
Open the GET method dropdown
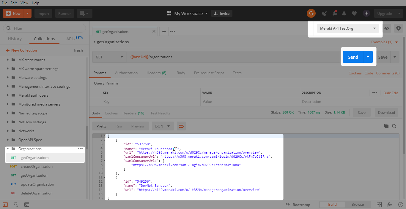pos(109,57)
